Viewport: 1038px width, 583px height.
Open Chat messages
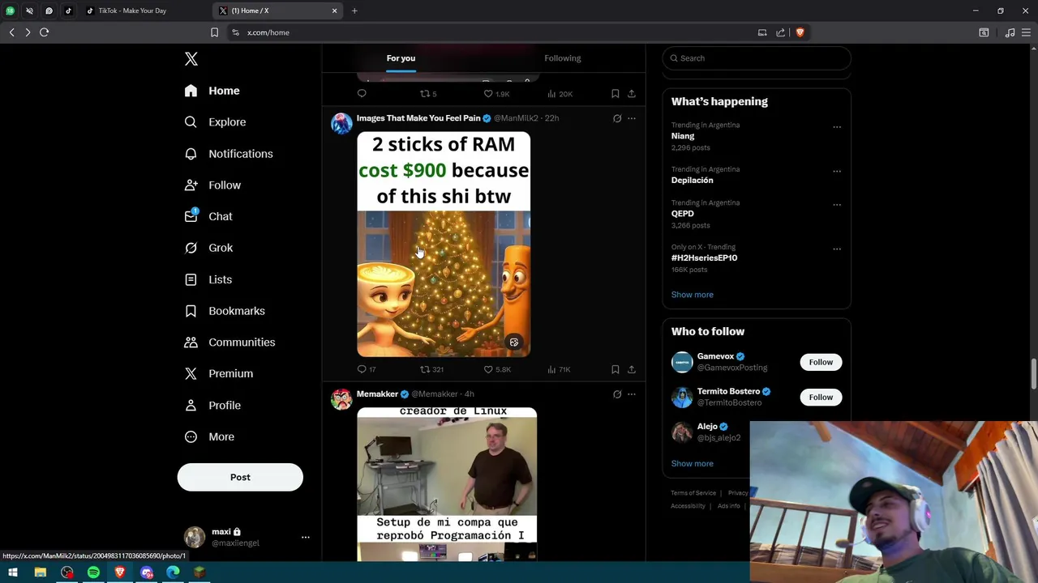208,216
